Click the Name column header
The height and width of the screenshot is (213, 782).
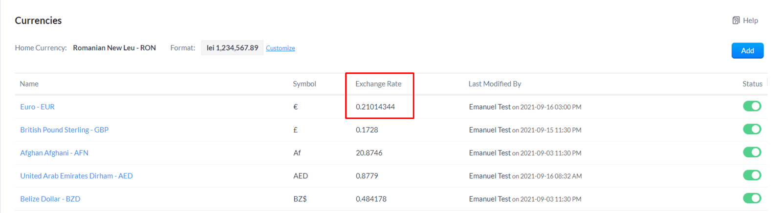29,84
